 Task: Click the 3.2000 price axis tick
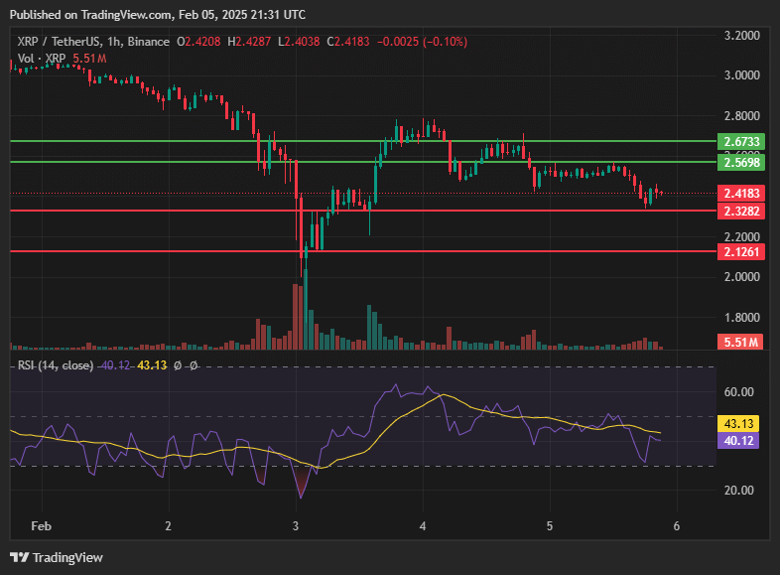click(x=741, y=35)
